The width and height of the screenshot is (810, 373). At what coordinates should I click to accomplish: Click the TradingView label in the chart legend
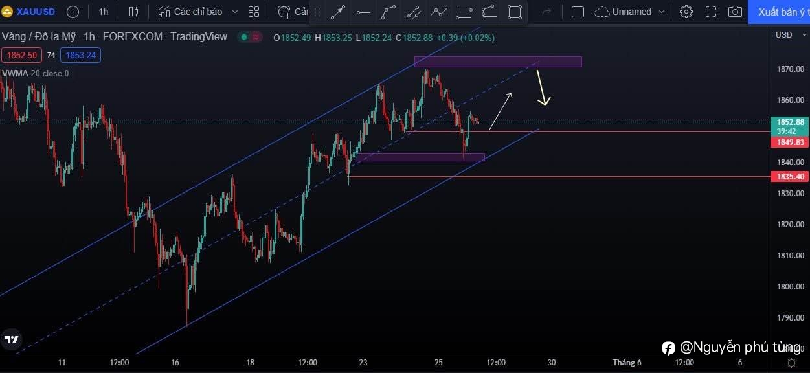199,37
